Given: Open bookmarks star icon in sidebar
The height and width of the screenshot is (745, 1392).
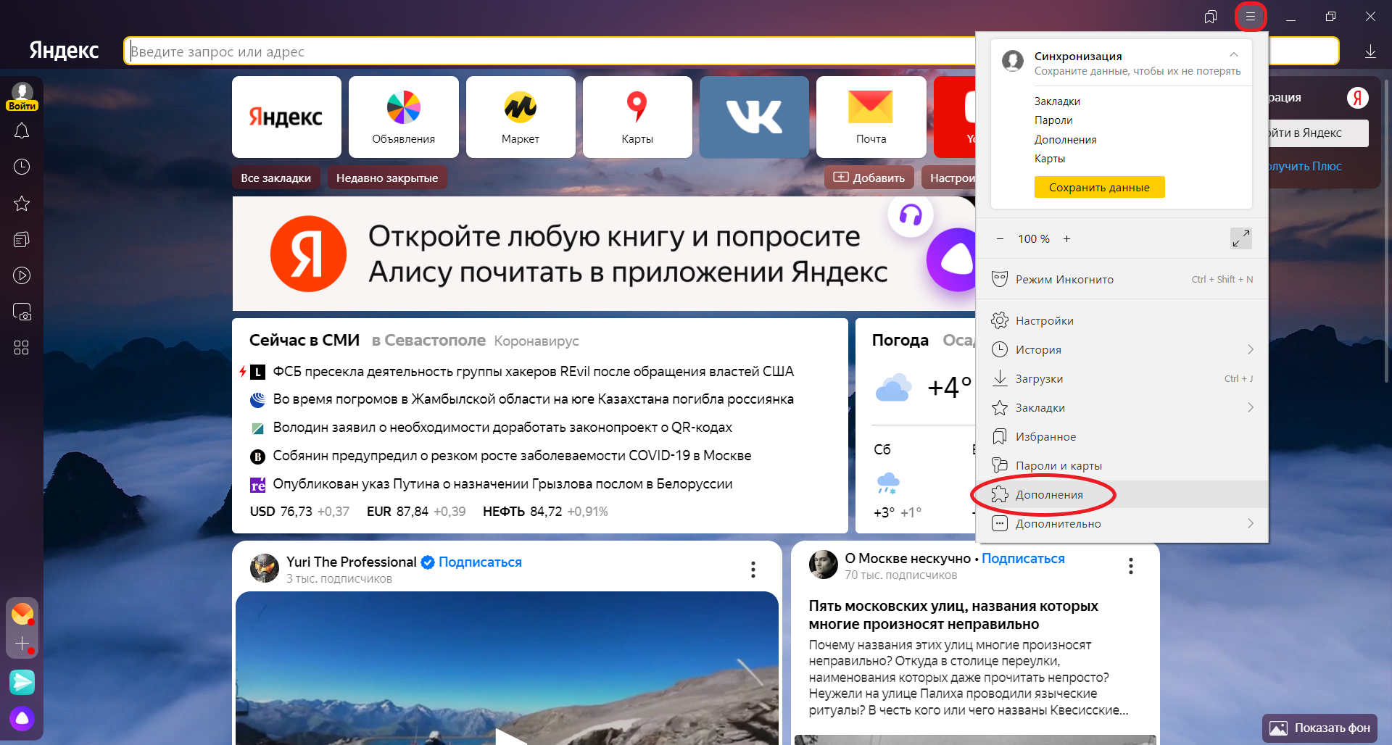Looking at the screenshot, I should pos(22,203).
